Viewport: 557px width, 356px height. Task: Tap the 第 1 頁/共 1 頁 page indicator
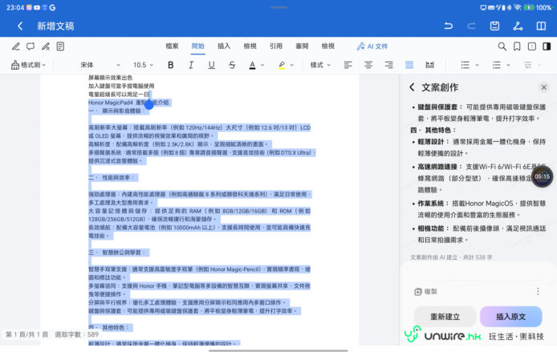27,334
